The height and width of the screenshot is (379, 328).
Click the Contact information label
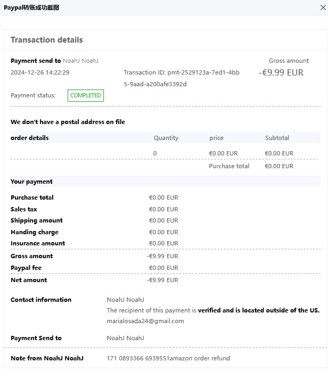[x=41, y=300]
